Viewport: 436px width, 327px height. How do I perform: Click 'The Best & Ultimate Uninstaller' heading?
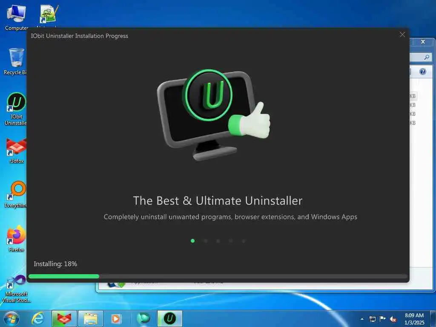coord(218,201)
